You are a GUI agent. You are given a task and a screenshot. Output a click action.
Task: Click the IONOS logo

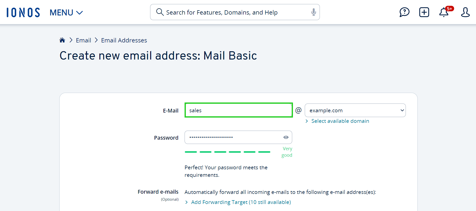23,12
